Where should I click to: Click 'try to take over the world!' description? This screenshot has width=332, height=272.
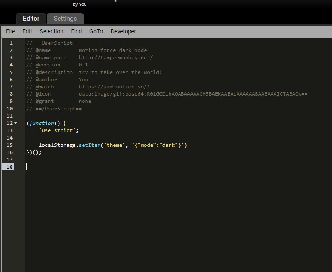click(x=120, y=72)
